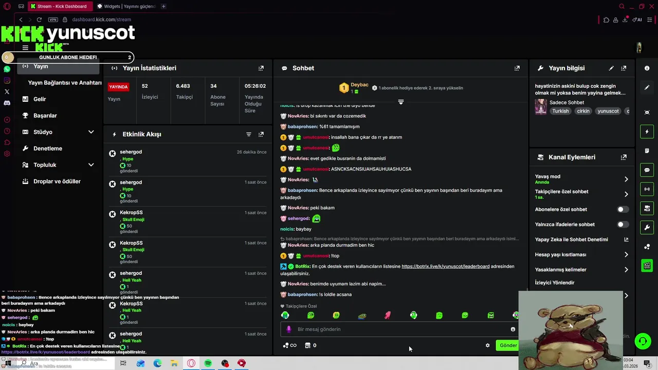
Task: Open Yayın Bağlantısı ve Anahtarı
Action: [65, 83]
